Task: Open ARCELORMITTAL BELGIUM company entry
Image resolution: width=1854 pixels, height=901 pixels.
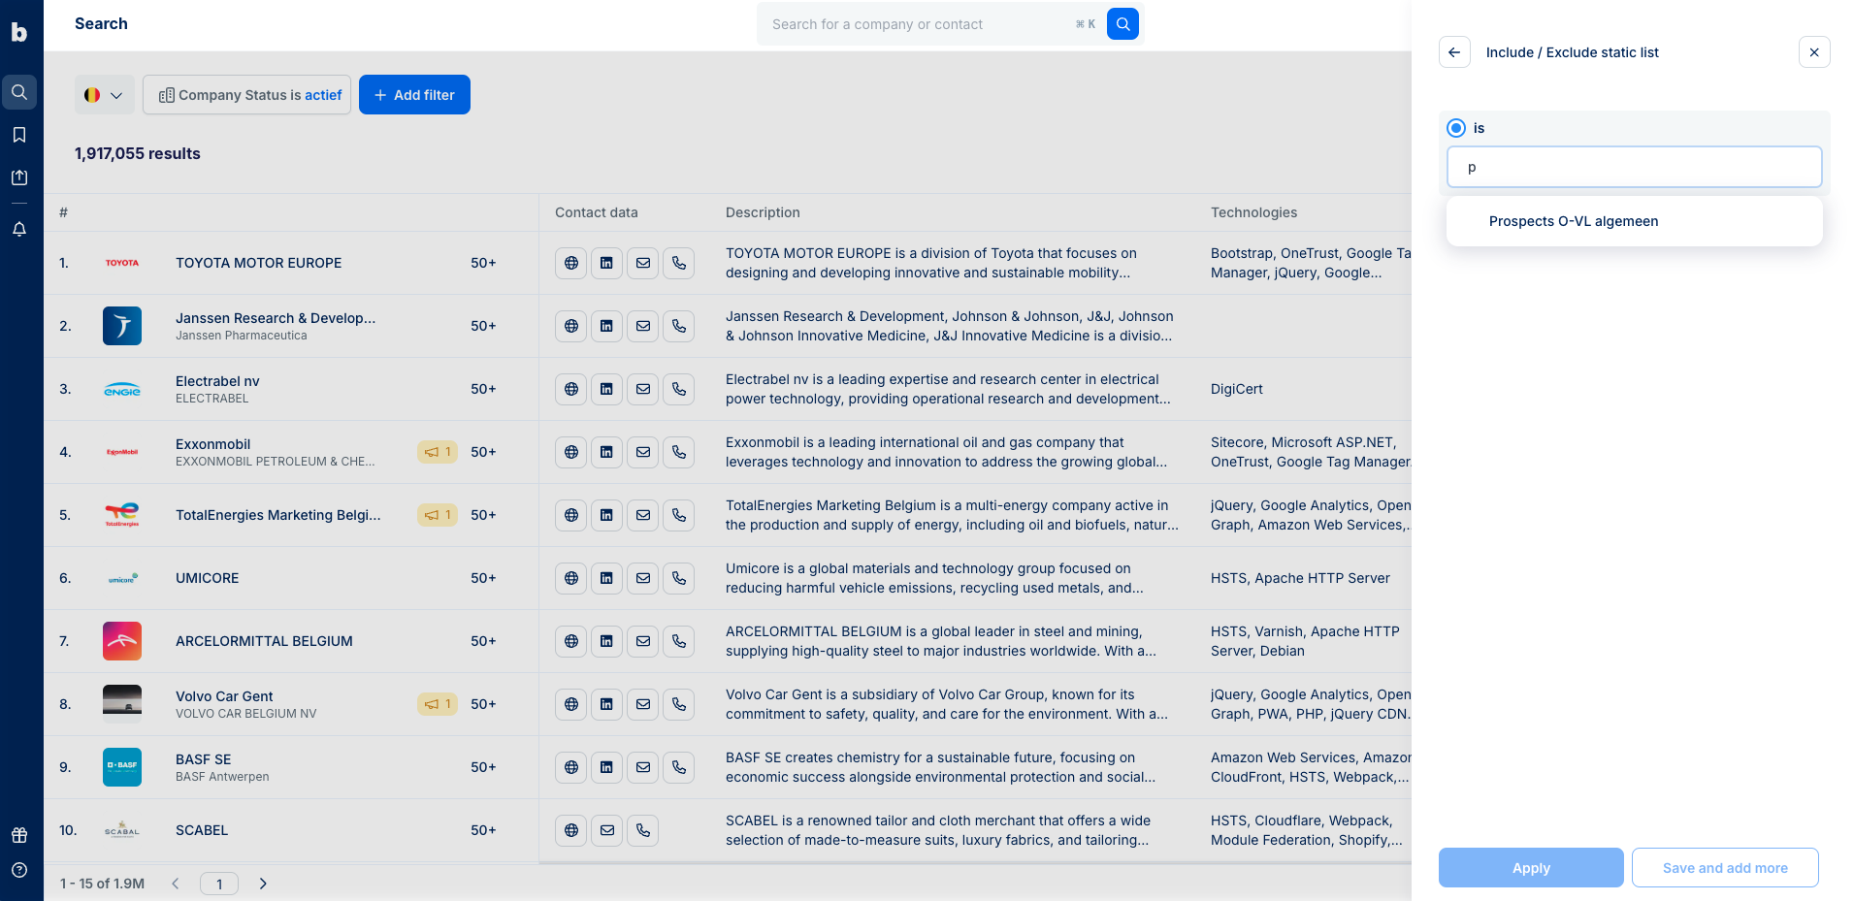Action: (264, 641)
